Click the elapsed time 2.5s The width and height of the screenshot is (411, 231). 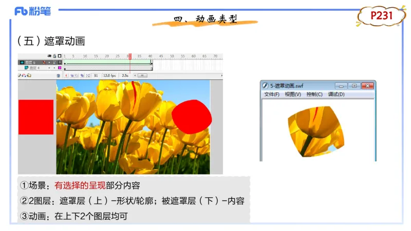[125, 75]
